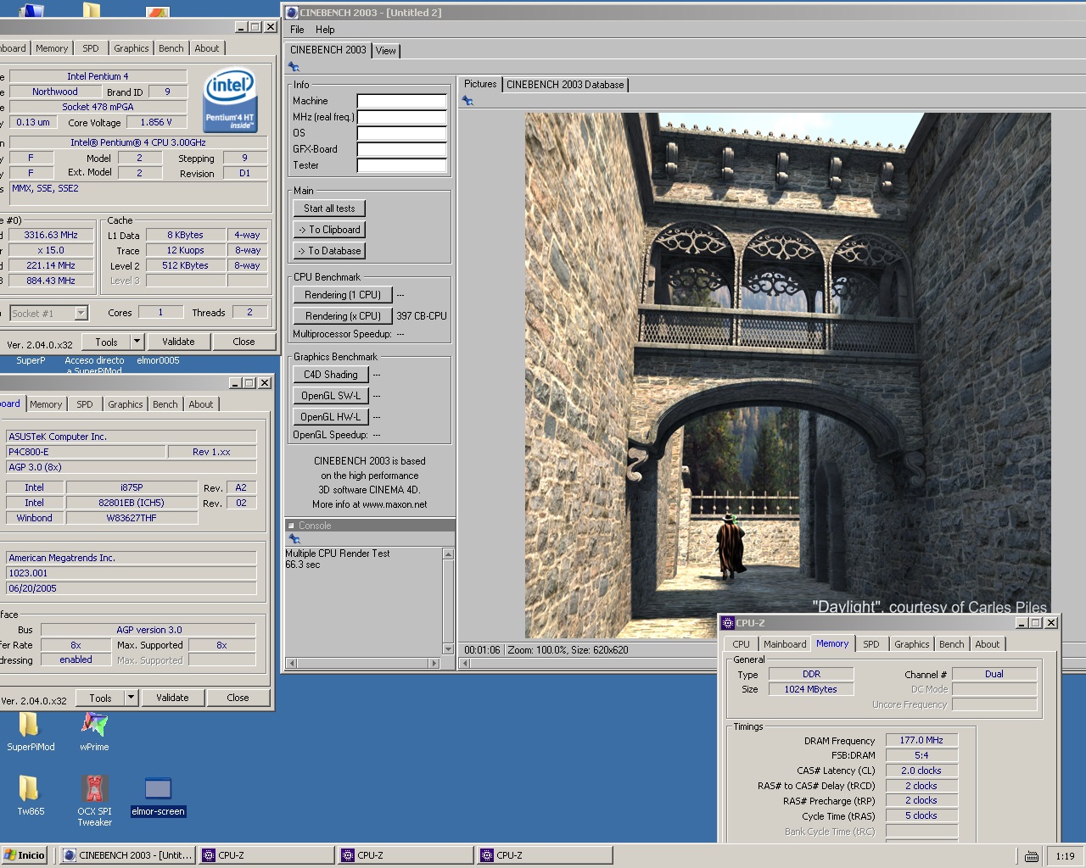Click the Tester input field
Image resolution: width=1086 pixels, height=868 pixels.
[401, 165]
